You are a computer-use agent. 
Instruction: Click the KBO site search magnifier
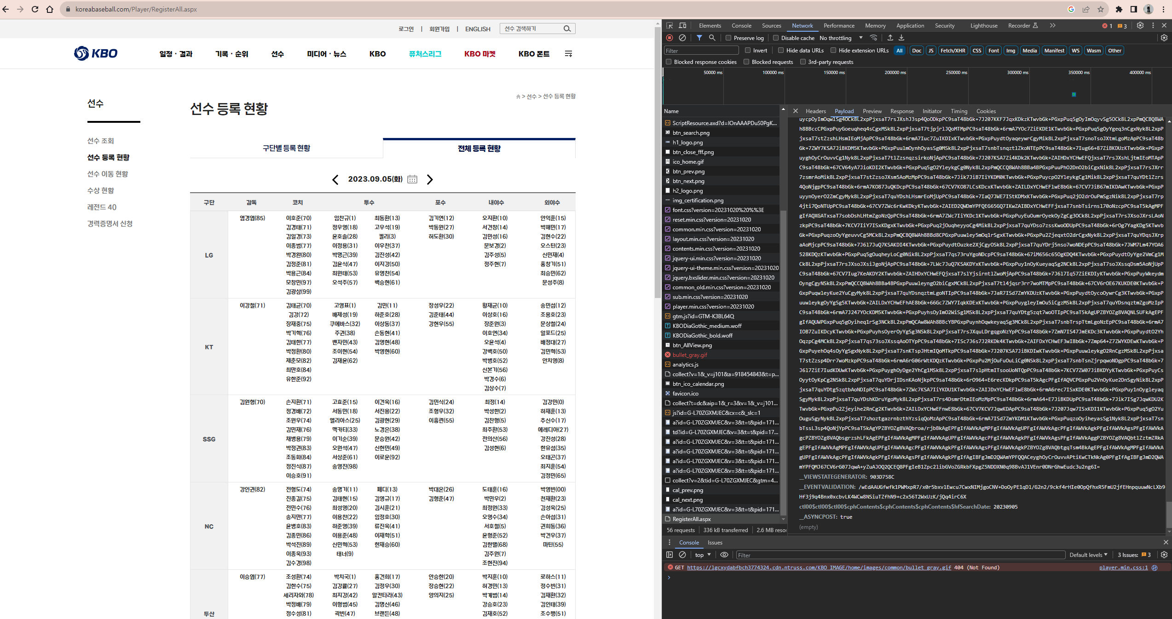[x=567, y=29]
